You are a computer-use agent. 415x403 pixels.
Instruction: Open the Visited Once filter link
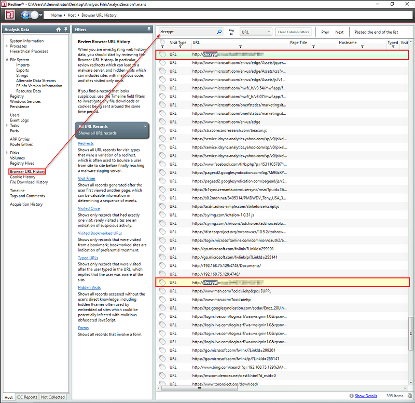(89, 209)
